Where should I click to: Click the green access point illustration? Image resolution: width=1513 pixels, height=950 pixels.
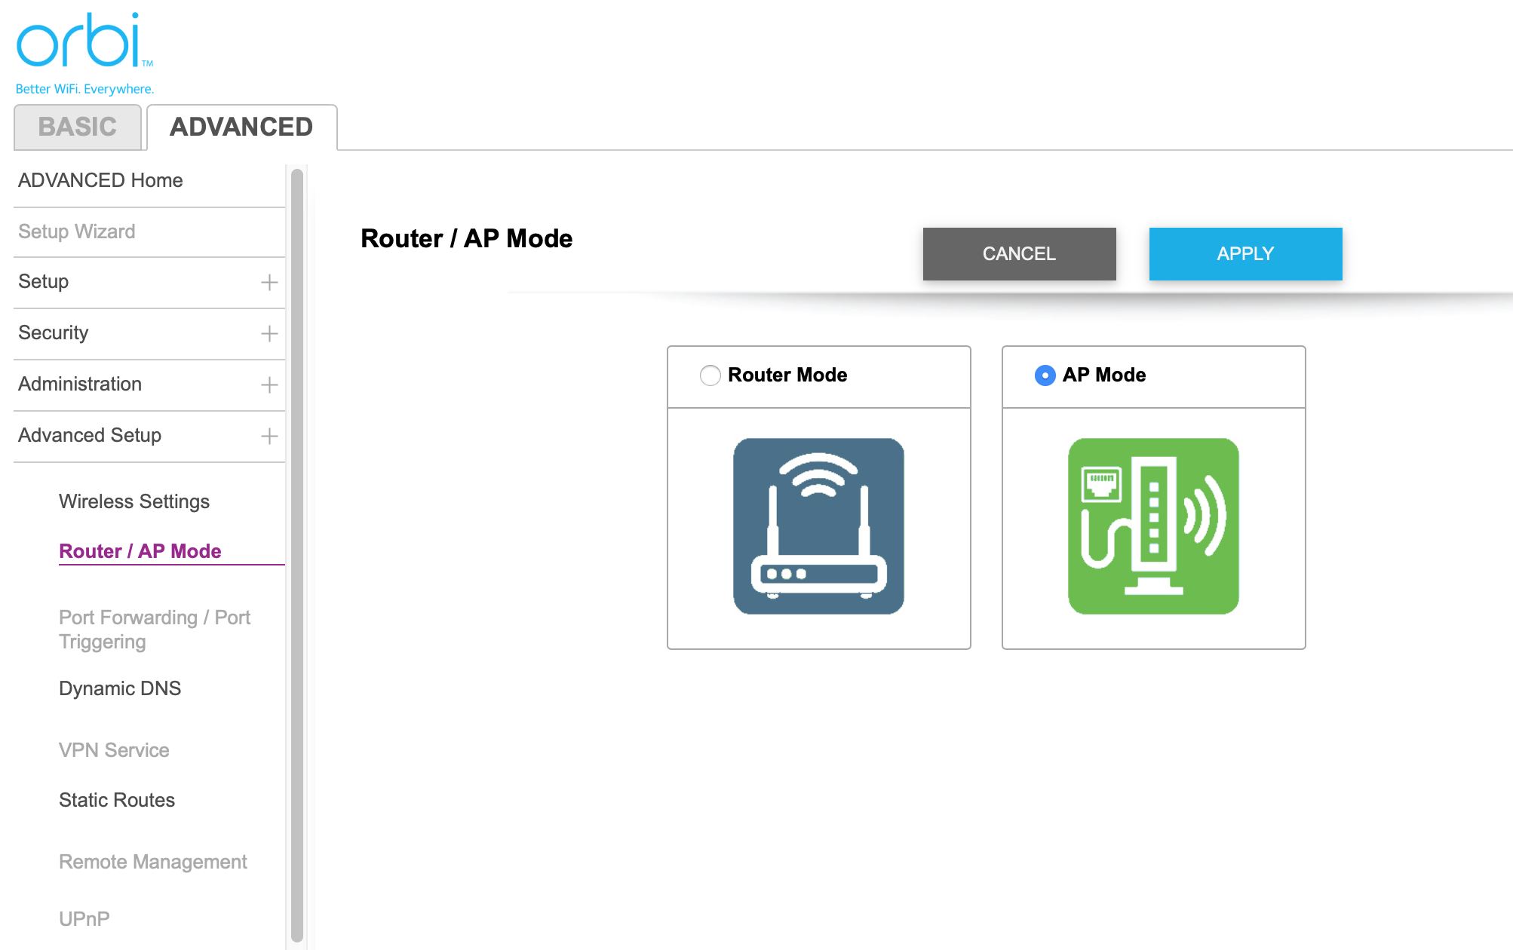coord(1153,526)
